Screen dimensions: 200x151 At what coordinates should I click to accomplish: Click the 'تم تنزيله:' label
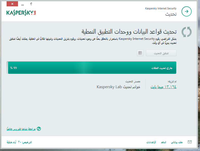tap(172, 81)
